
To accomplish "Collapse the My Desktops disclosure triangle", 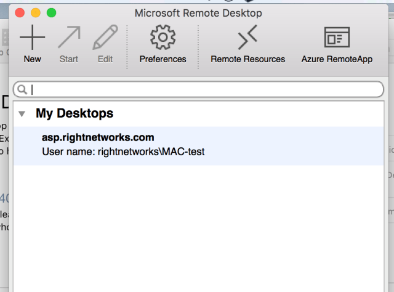I will pyautogui.click(x=22, y=114).
